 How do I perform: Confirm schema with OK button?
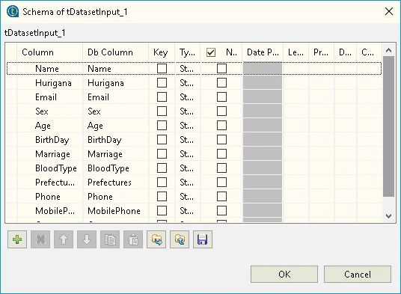pyautogui.click(x=284, y=275)
